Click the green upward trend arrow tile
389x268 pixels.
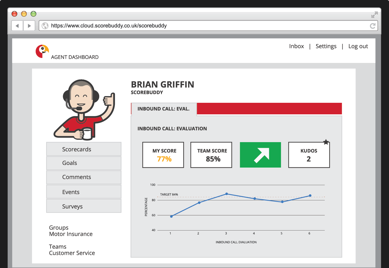(260, 155)
